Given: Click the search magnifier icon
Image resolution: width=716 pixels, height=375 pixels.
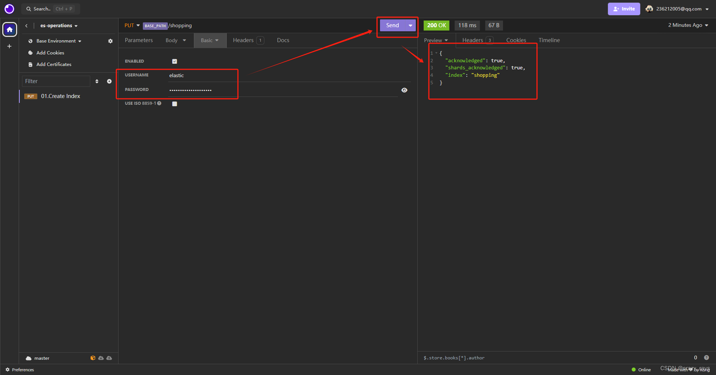Looking at the screenshot, I should coord(29,9).
